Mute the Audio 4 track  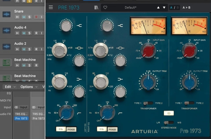24,33
